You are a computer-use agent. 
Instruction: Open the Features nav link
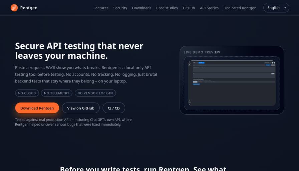tap(101, 8)
